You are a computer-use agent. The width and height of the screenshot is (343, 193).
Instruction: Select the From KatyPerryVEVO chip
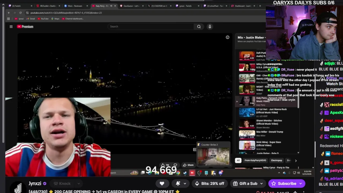point(255,160)
